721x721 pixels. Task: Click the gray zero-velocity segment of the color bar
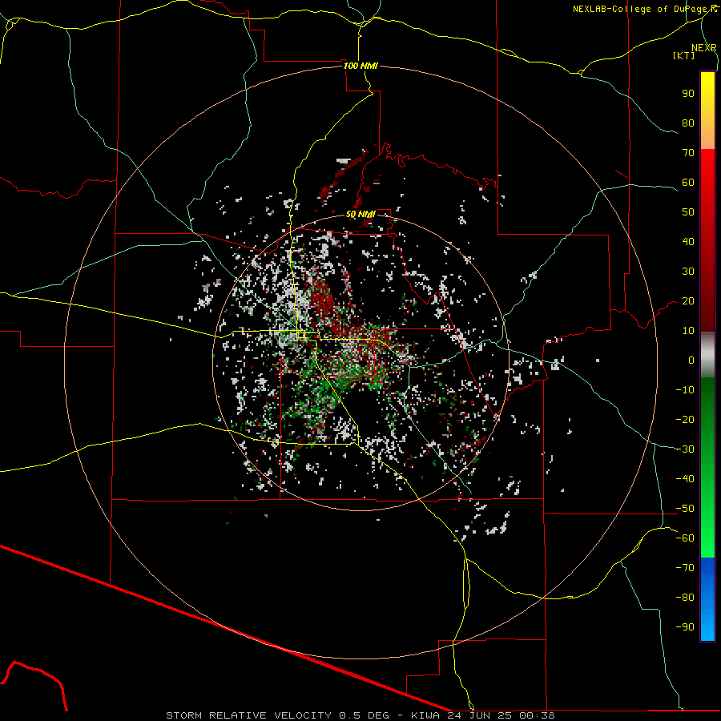[707, 355]
